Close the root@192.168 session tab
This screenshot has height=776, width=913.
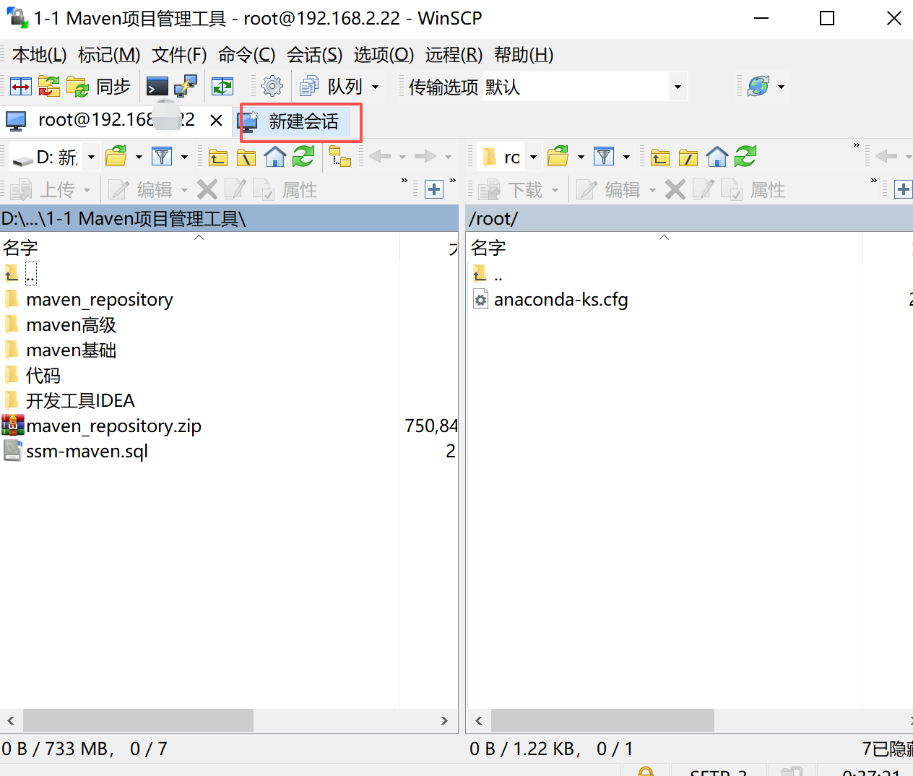(216, 120)
